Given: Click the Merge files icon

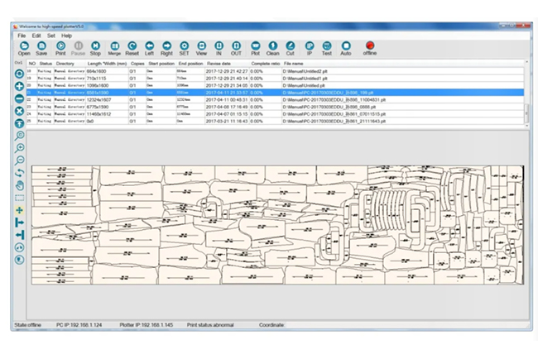Looking at the screenshot, I should click(114, 47).
